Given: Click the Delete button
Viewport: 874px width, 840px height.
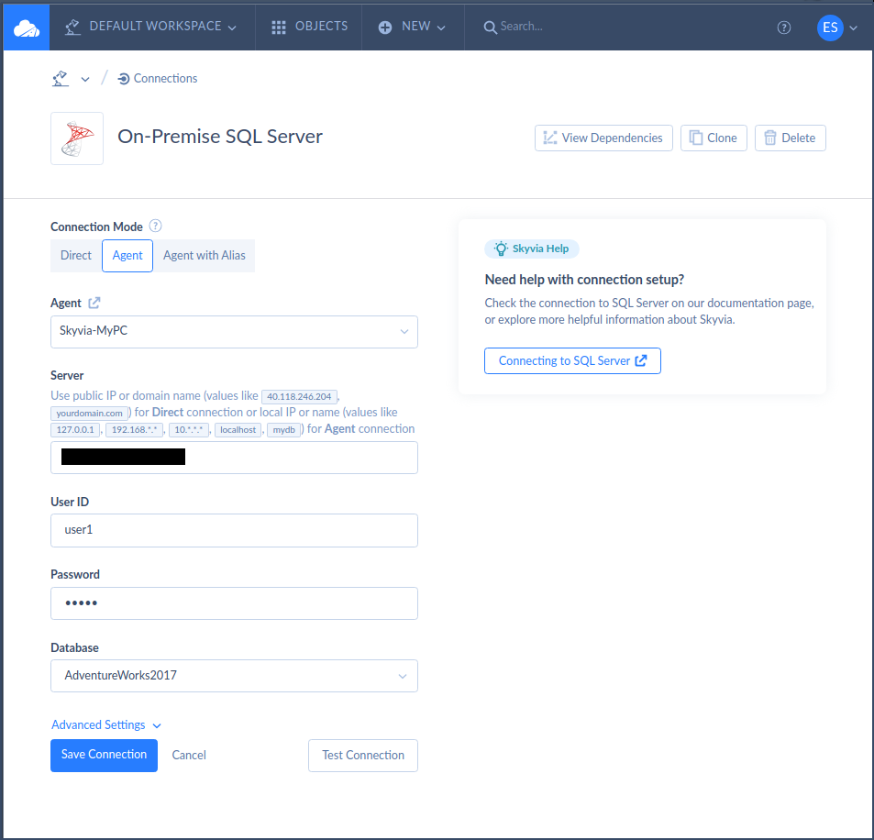Looking at the screenshot, I should pos(790,138).
